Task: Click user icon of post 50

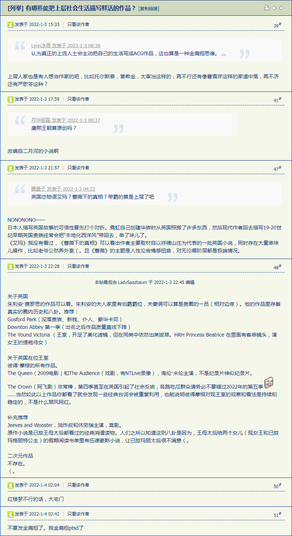Action: (x=11, y=485)
